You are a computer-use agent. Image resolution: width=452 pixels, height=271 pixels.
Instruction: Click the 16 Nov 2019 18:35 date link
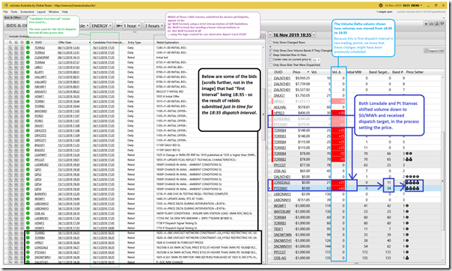292,35
